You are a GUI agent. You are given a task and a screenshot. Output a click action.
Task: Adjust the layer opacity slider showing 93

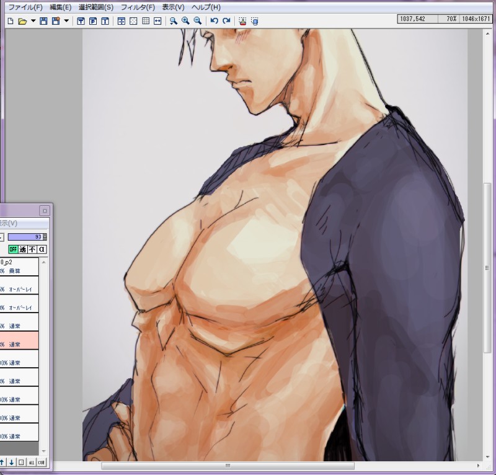pos(25,237)
